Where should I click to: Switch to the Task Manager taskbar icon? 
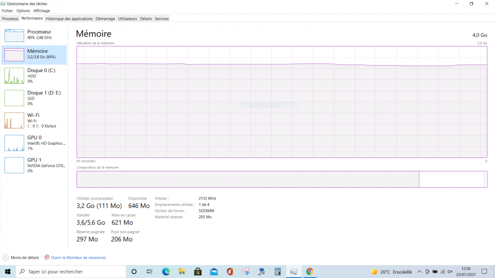click(294, 272)
